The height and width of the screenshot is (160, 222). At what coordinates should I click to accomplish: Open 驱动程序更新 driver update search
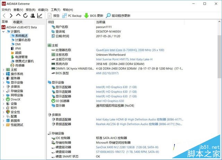[x=118, y=16]
